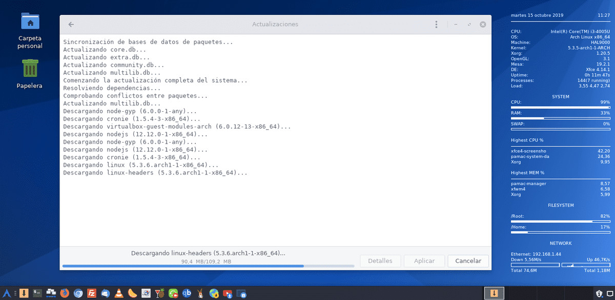Click 'Comprobando conflictos entre paquetes...' log line
This screenshot has width=615, height=300.
coord(135,96)
